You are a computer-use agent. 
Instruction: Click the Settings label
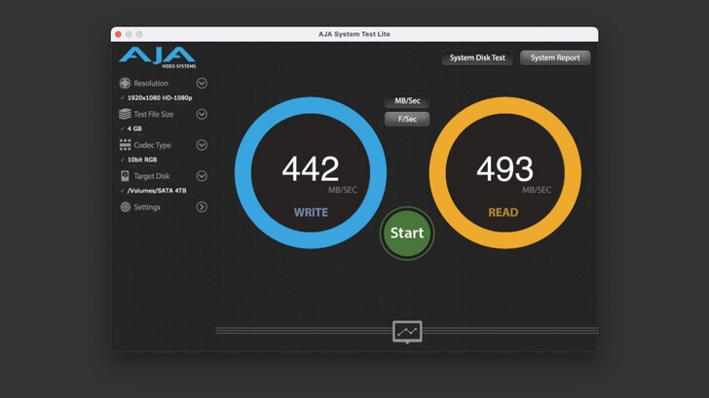pyautogui.click(x=147, y=207)
